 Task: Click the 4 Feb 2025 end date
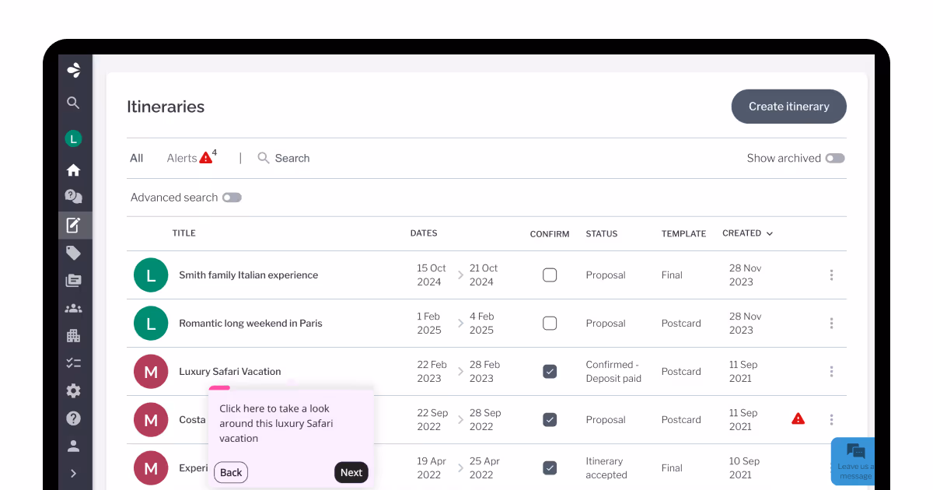pyautogui.click(x=481, y=324)
